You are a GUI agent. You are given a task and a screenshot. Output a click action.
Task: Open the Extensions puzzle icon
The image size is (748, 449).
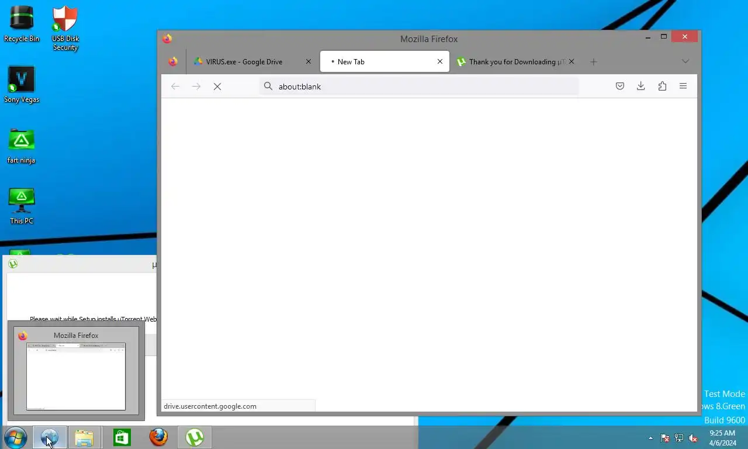(662, 87)
